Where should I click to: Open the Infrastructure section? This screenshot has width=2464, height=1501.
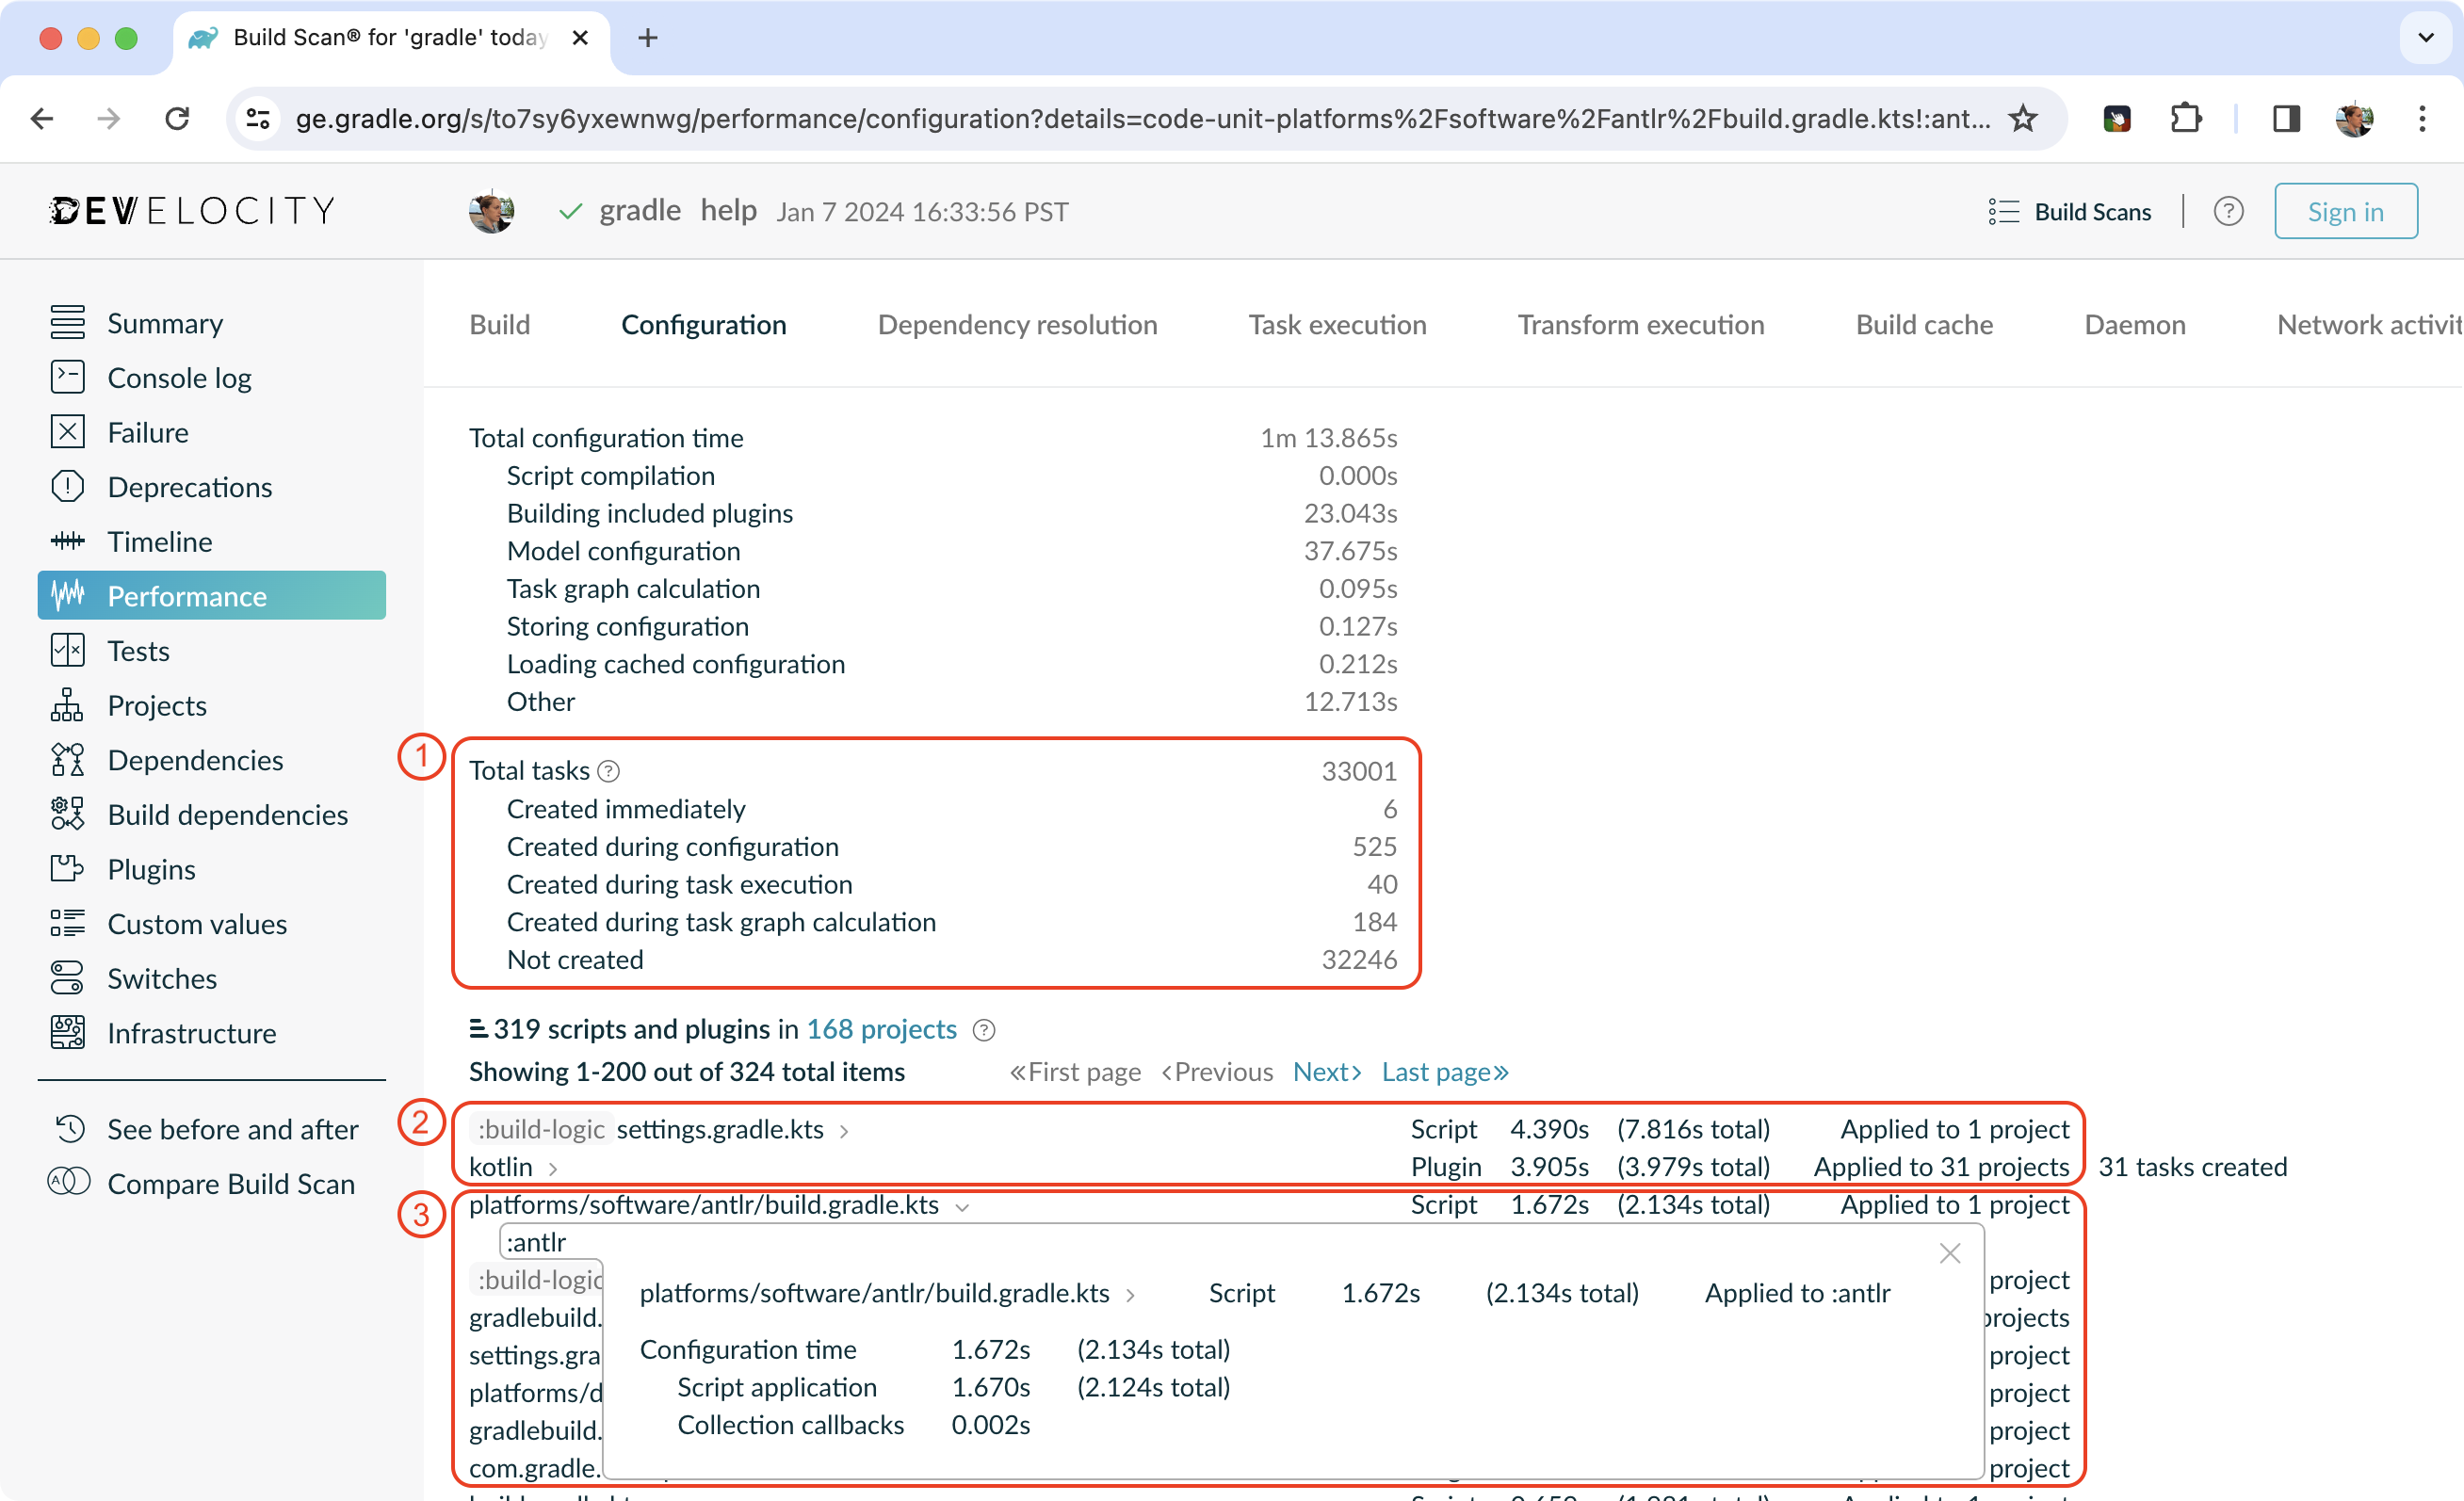tap(191, 1033)
